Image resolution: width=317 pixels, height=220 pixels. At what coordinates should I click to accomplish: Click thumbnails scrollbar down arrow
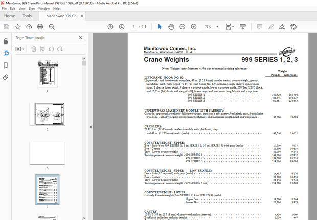pyautogui.click(x=84, y=218)
